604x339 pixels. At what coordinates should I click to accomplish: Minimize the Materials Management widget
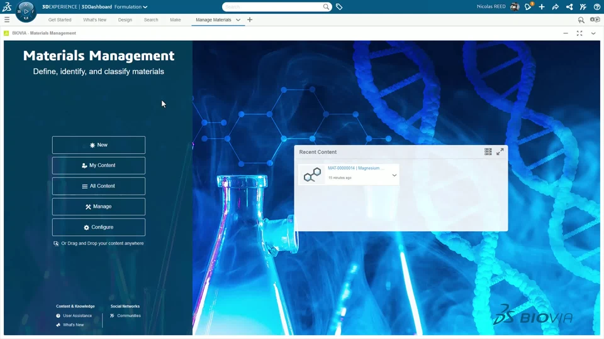coord(566,33)
